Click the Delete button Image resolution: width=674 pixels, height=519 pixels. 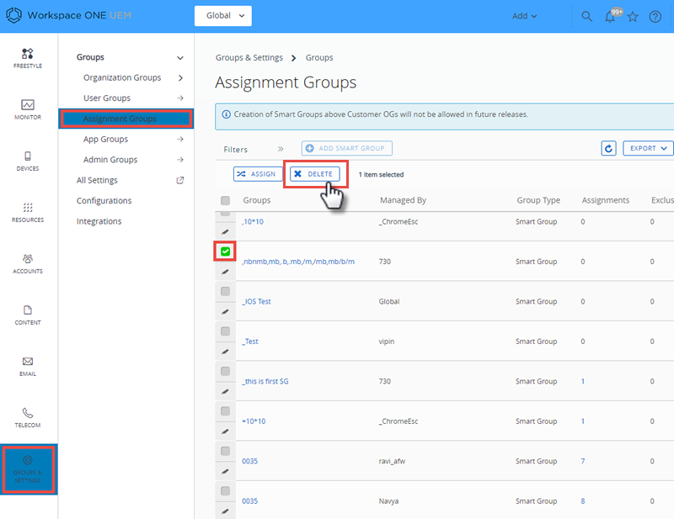tap(314, 174)
